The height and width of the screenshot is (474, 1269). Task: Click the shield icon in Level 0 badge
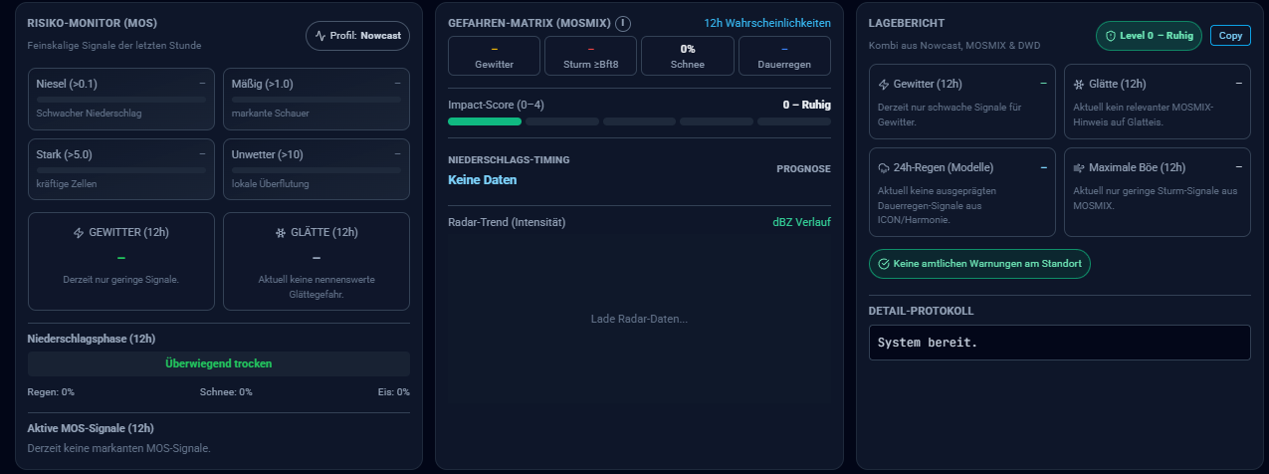(x=1111, y=35)
